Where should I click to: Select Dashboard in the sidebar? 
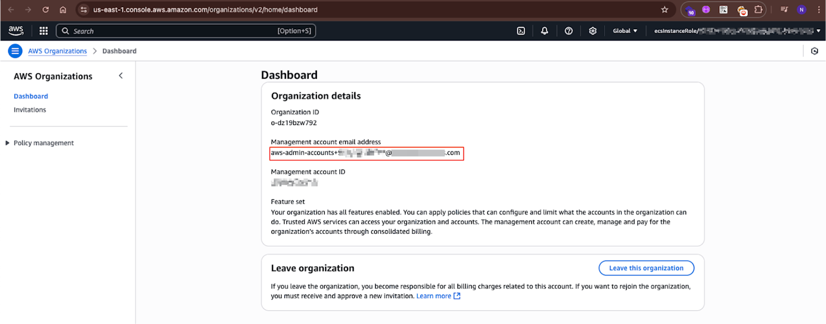(x=31, y=96)
